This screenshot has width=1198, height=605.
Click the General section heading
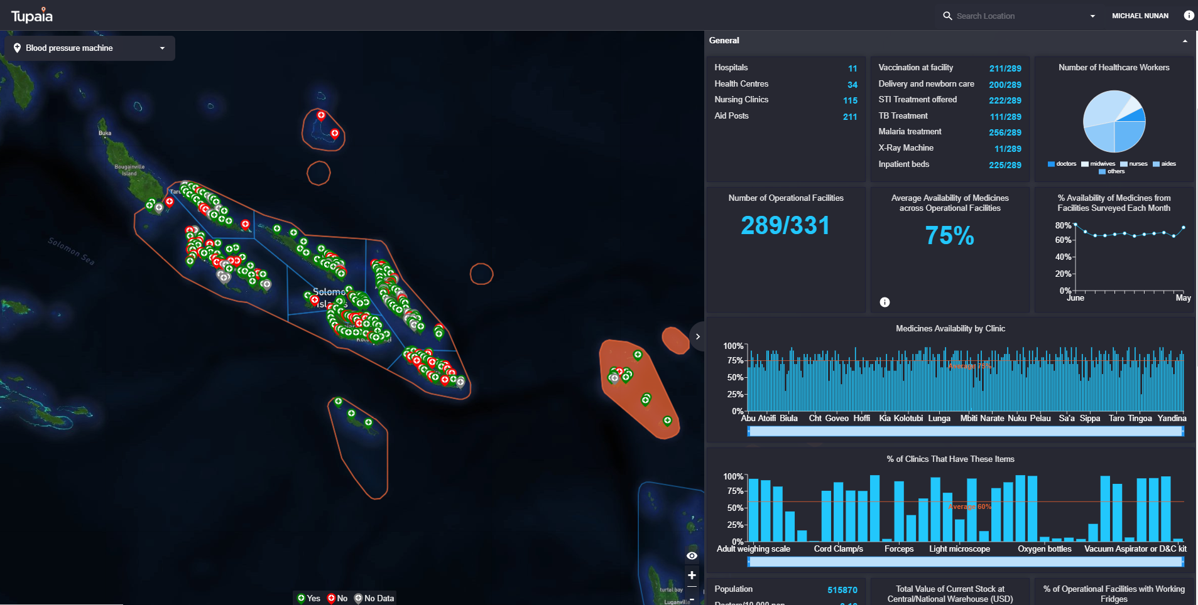[x=724, y=40]
